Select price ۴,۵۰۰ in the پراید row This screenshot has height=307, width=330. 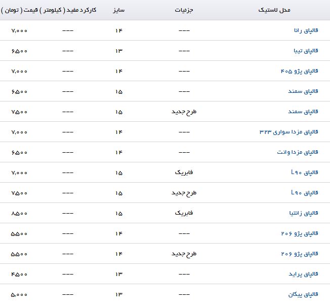tap(19, 275)
